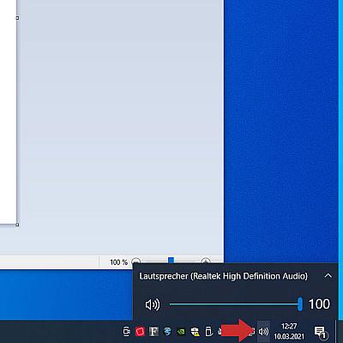Mute speakers via the volume flyout speaker icon
The width and height of the screenshot is (343, 343).
[x=153, y=304]
